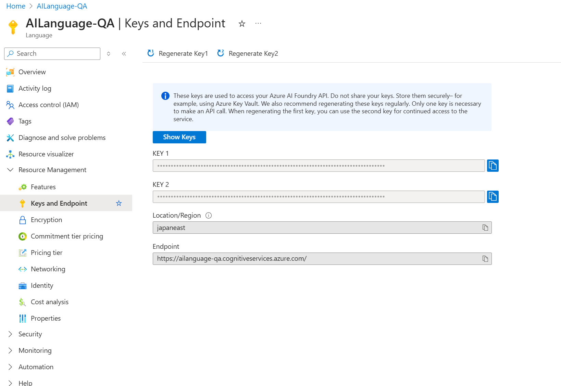Image resolution: width=561 pixels, height=386 pixels.
Task: Open the header more options ellipsis
Action: pyautogui.click(x=258, y=24)
